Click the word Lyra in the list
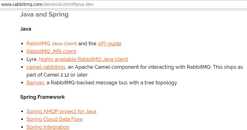 click(32, 59)
